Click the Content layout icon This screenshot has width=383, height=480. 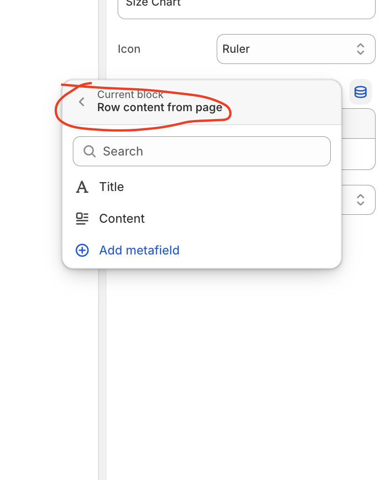[82, 219]
